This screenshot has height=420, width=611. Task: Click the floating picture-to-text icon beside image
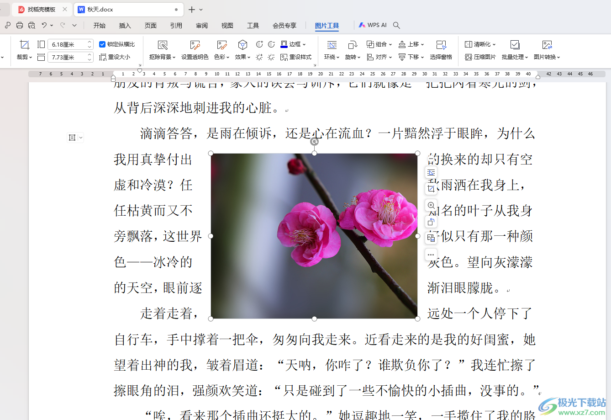click(x=431, y=238)
